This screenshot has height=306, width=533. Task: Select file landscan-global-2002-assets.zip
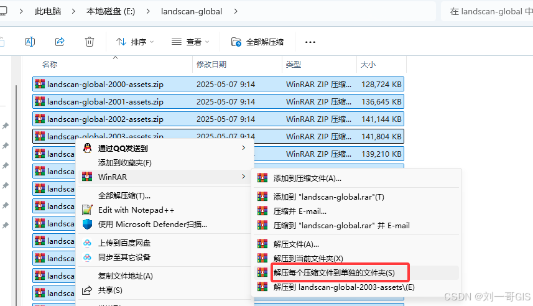pyautogui.click(x=218, y=119)
